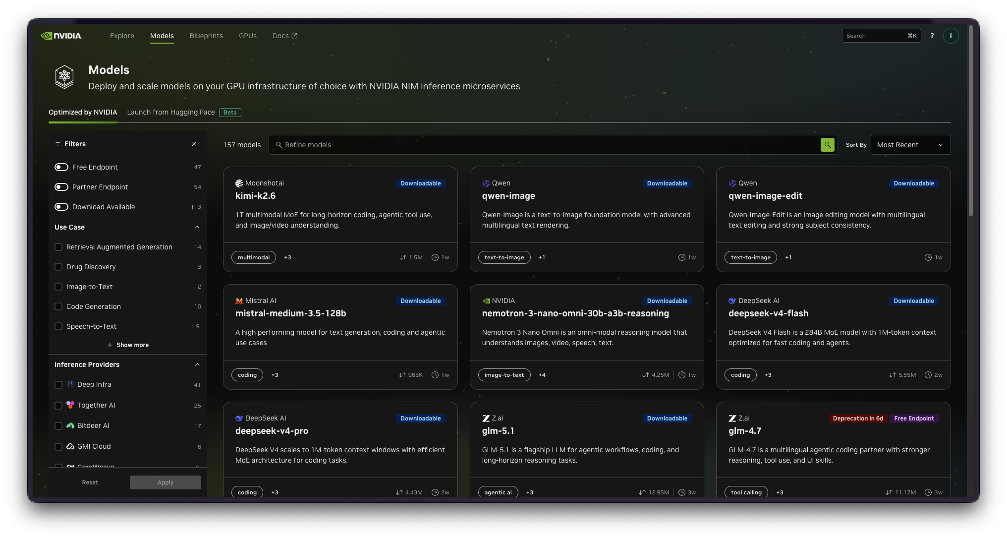Viewport: 1007px width, 539px height.
Task: Expand +1 tags on qwen-image card
Action: pos(542,257)
